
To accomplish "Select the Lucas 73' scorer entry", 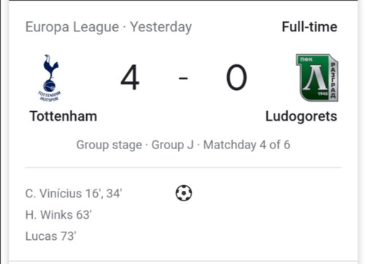I will point(50,236).
